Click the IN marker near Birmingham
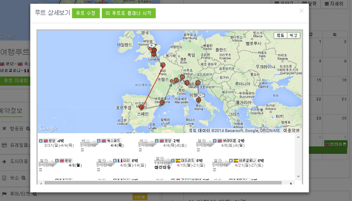The image size is (352, 201). [x=152, y=45]
